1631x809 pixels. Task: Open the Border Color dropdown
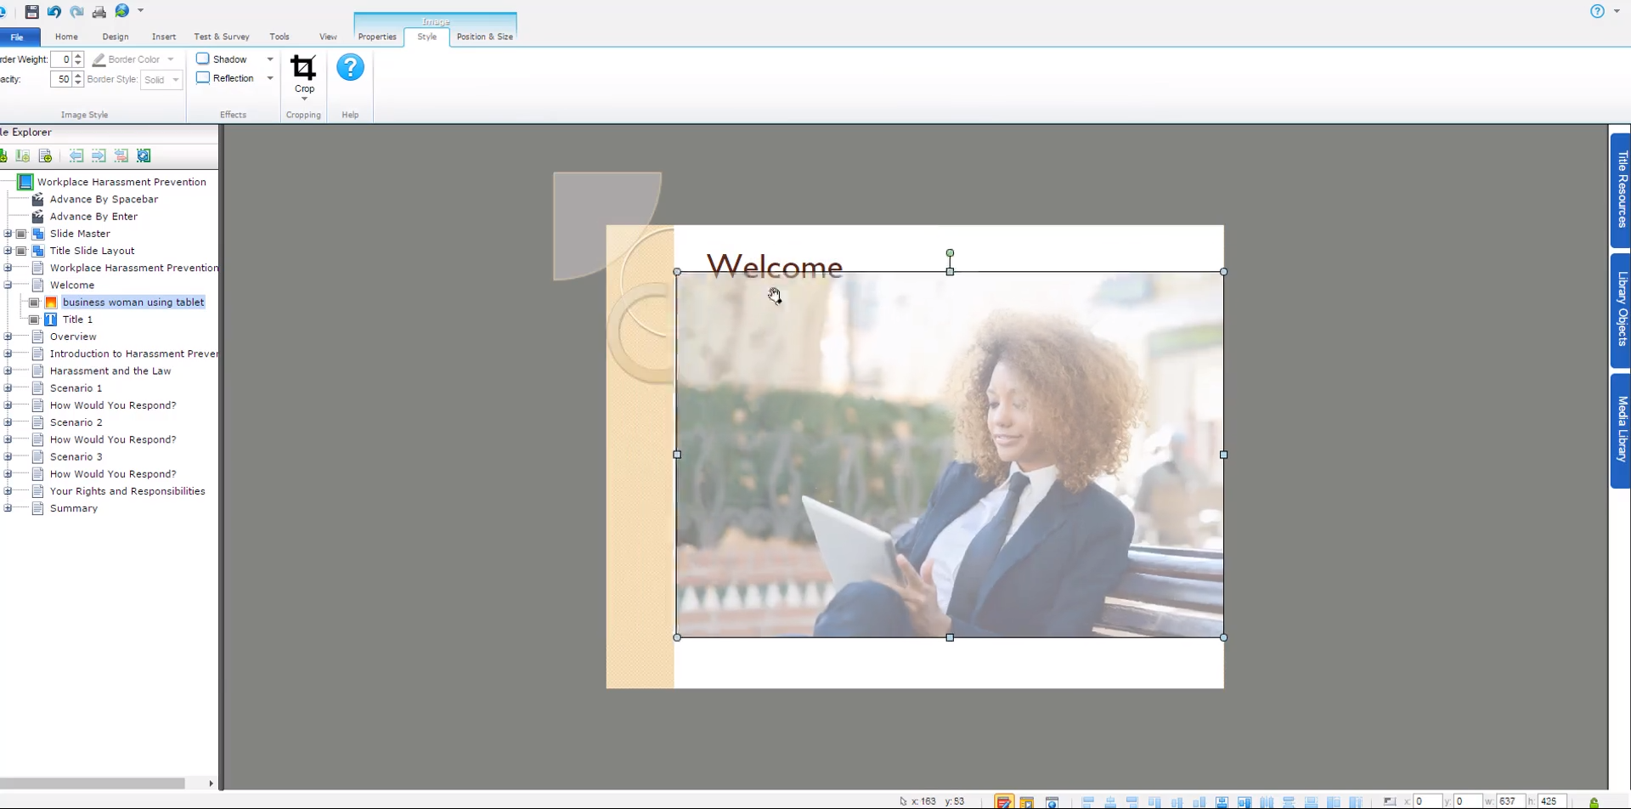point(172,59)
